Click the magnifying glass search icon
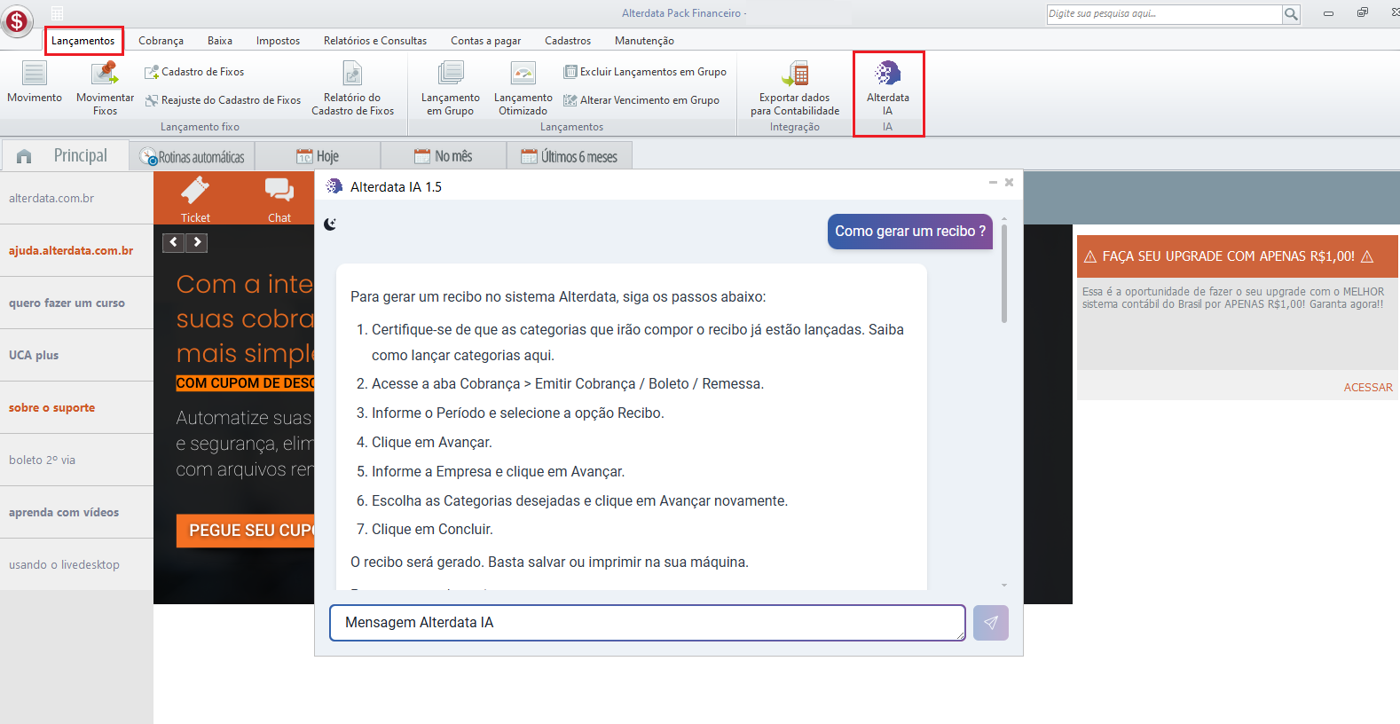Screen dimensions: 1400x724 [x=1291, y=14]
